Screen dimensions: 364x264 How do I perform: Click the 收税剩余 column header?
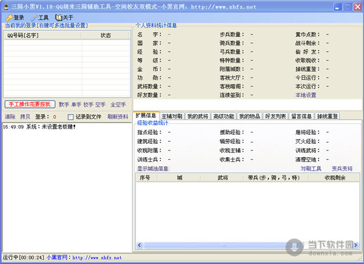(334, 178)
